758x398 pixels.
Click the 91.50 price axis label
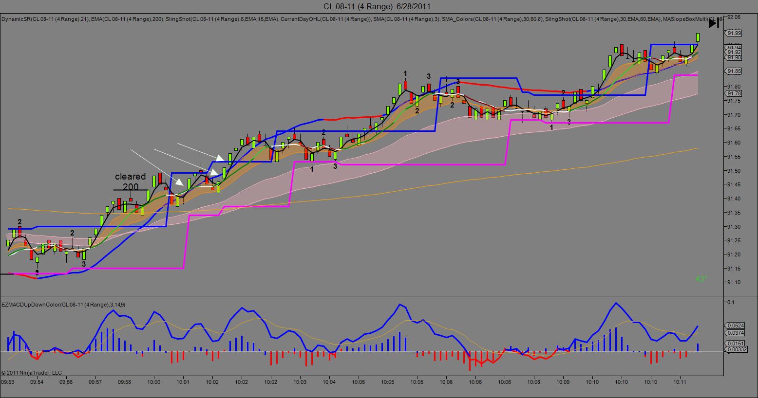[x=734, y=171]
